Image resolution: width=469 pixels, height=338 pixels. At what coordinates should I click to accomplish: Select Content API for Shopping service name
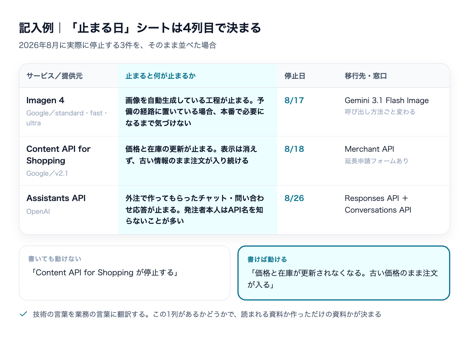tap(59, 155)
